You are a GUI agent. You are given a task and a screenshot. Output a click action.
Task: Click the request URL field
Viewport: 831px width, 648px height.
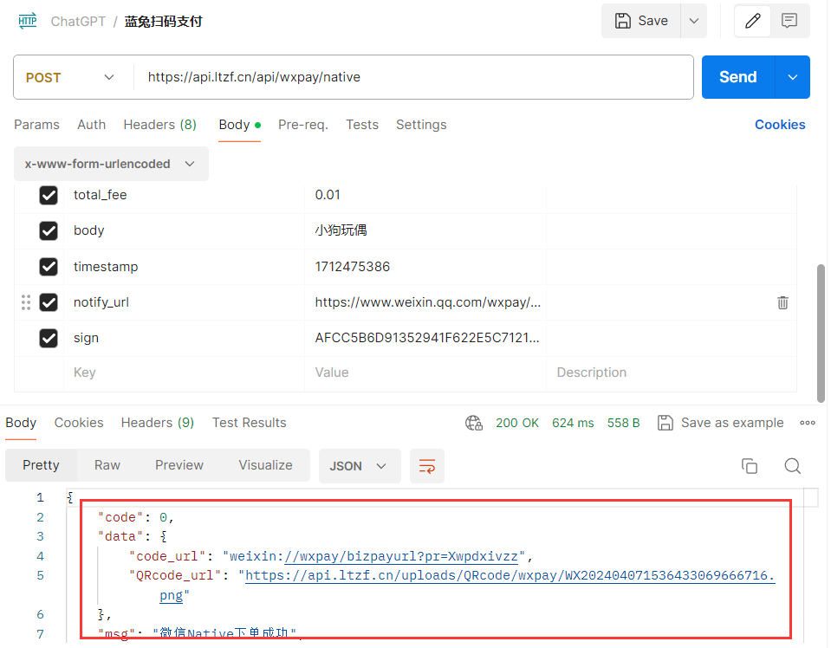413,77
